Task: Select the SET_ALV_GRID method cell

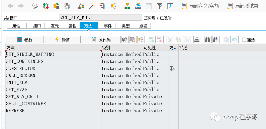Action: click(x=54, y=97)
